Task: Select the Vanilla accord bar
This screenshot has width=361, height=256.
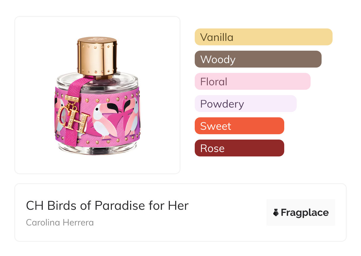Action: coord(263,37)
